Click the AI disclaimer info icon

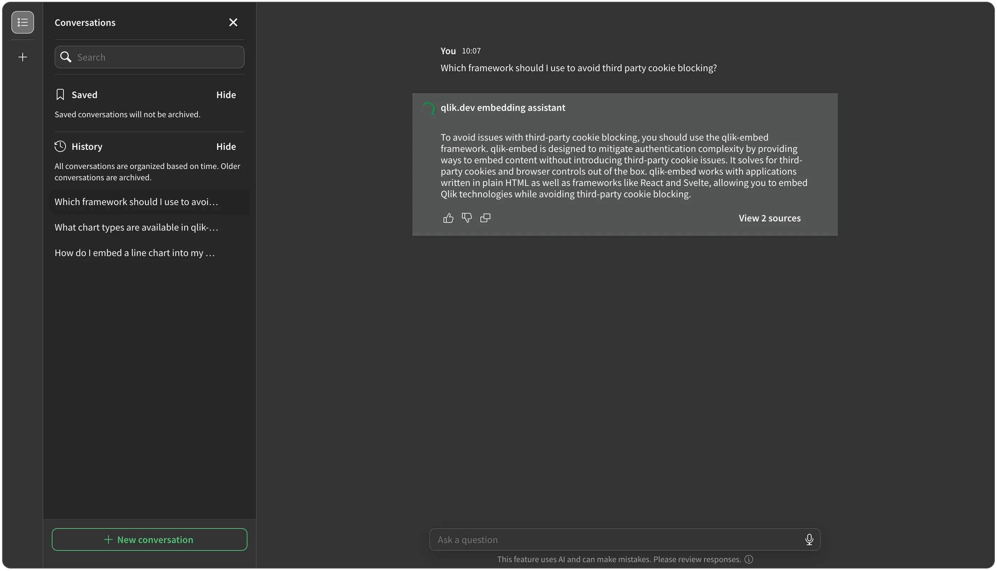pyautogui.click(x=749, y=560)
